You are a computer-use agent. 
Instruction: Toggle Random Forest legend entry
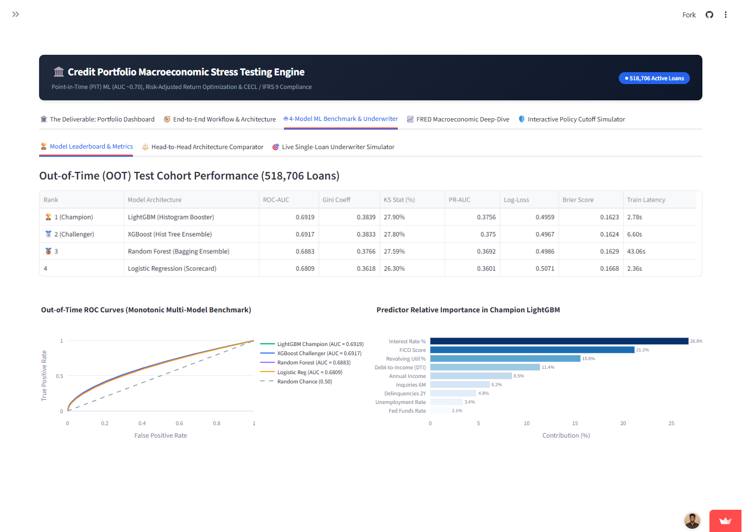pos(306,362)
